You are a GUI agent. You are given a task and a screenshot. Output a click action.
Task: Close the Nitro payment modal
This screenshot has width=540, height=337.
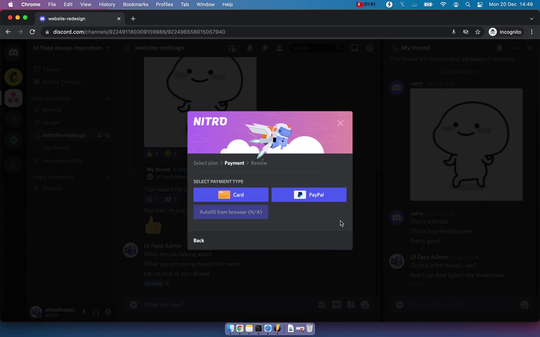tap(340, 123)
